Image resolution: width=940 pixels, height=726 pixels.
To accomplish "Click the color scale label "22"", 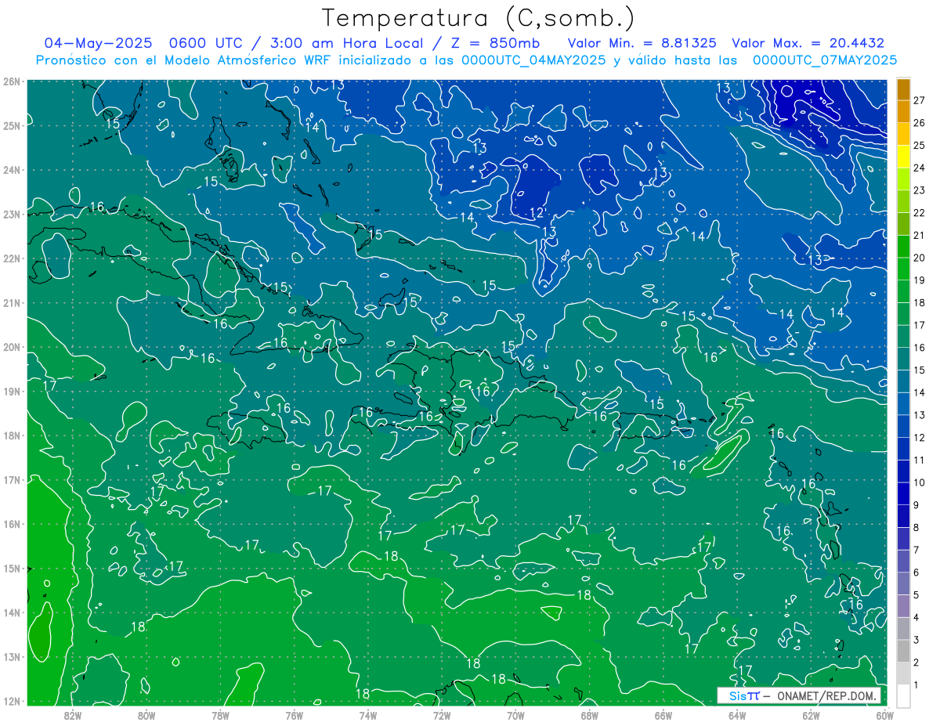I will coord(920,212).
